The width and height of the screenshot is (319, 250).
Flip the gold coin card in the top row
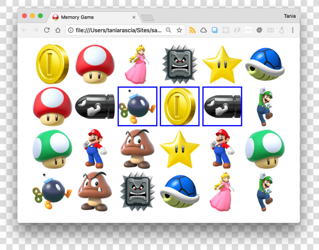(x=52, y=64)
